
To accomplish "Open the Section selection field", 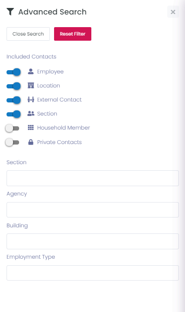I will point(93,178).
